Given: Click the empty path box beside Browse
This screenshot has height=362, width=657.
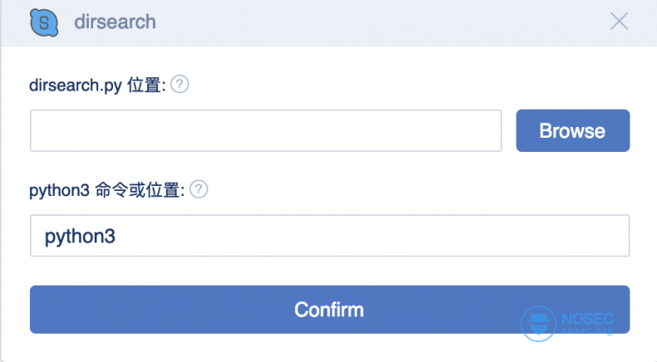Looking at the screenshot, I should [265, 130].
